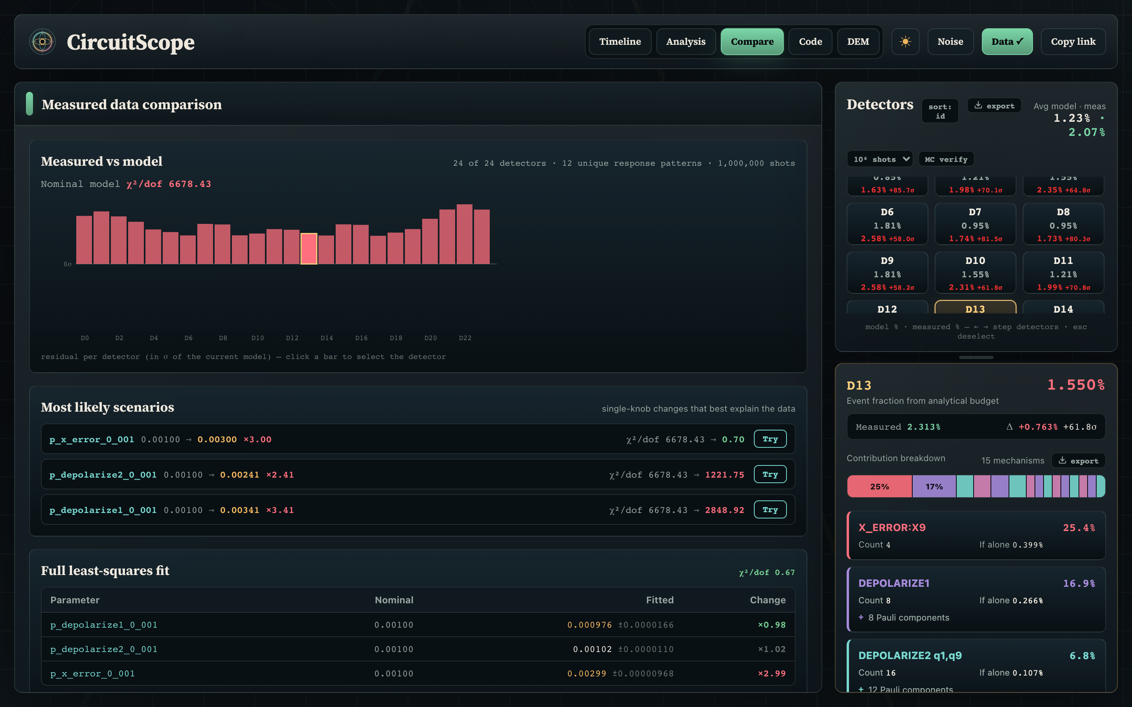The image size is (1132, 707).
Task: Select detector card D8
Action: click(x=1063, y=224)
